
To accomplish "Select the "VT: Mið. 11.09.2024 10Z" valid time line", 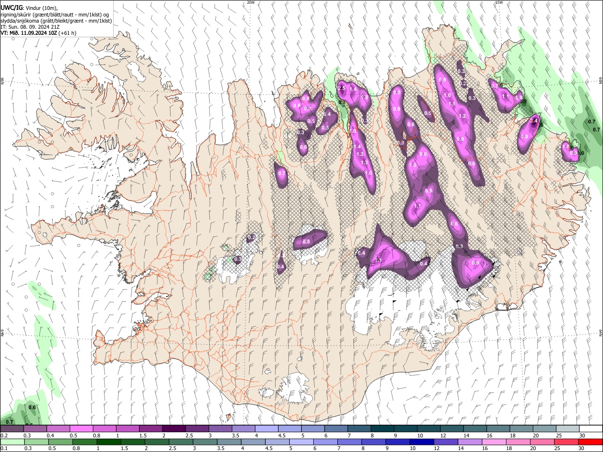I will (x=39, y=33).
